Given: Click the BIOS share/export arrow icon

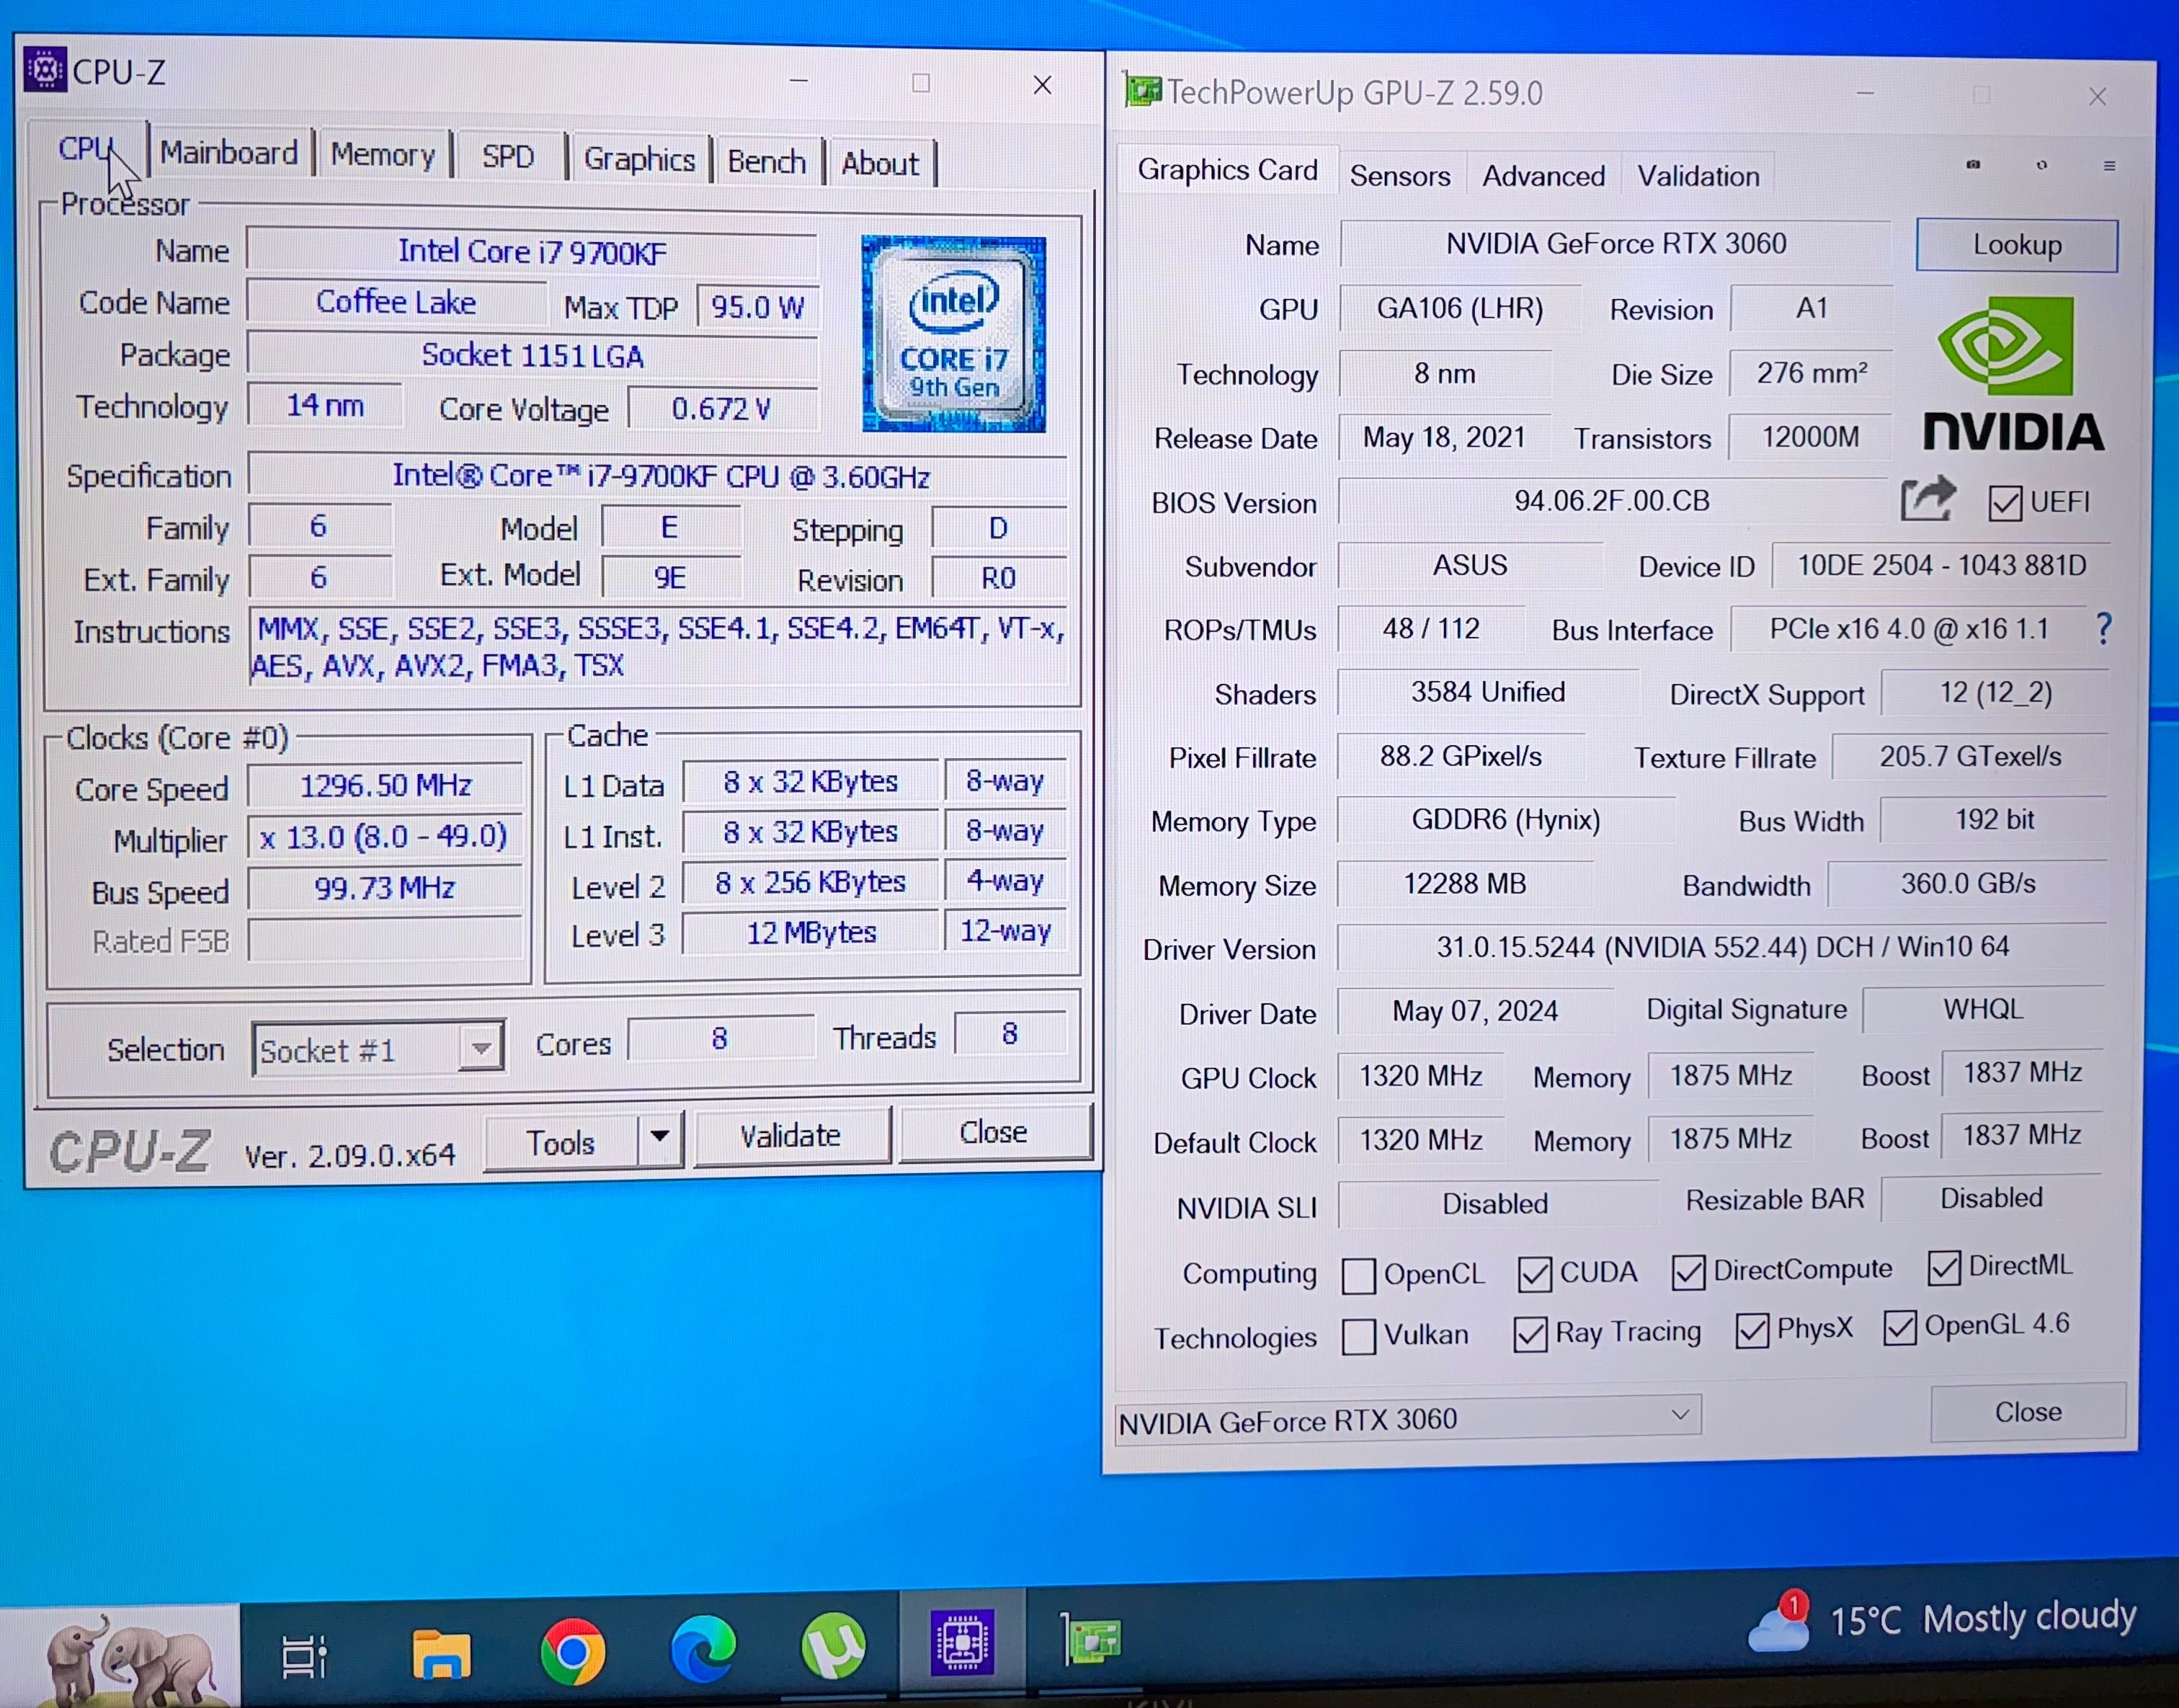Looking at the screenshot, I should coord(1927,498).
